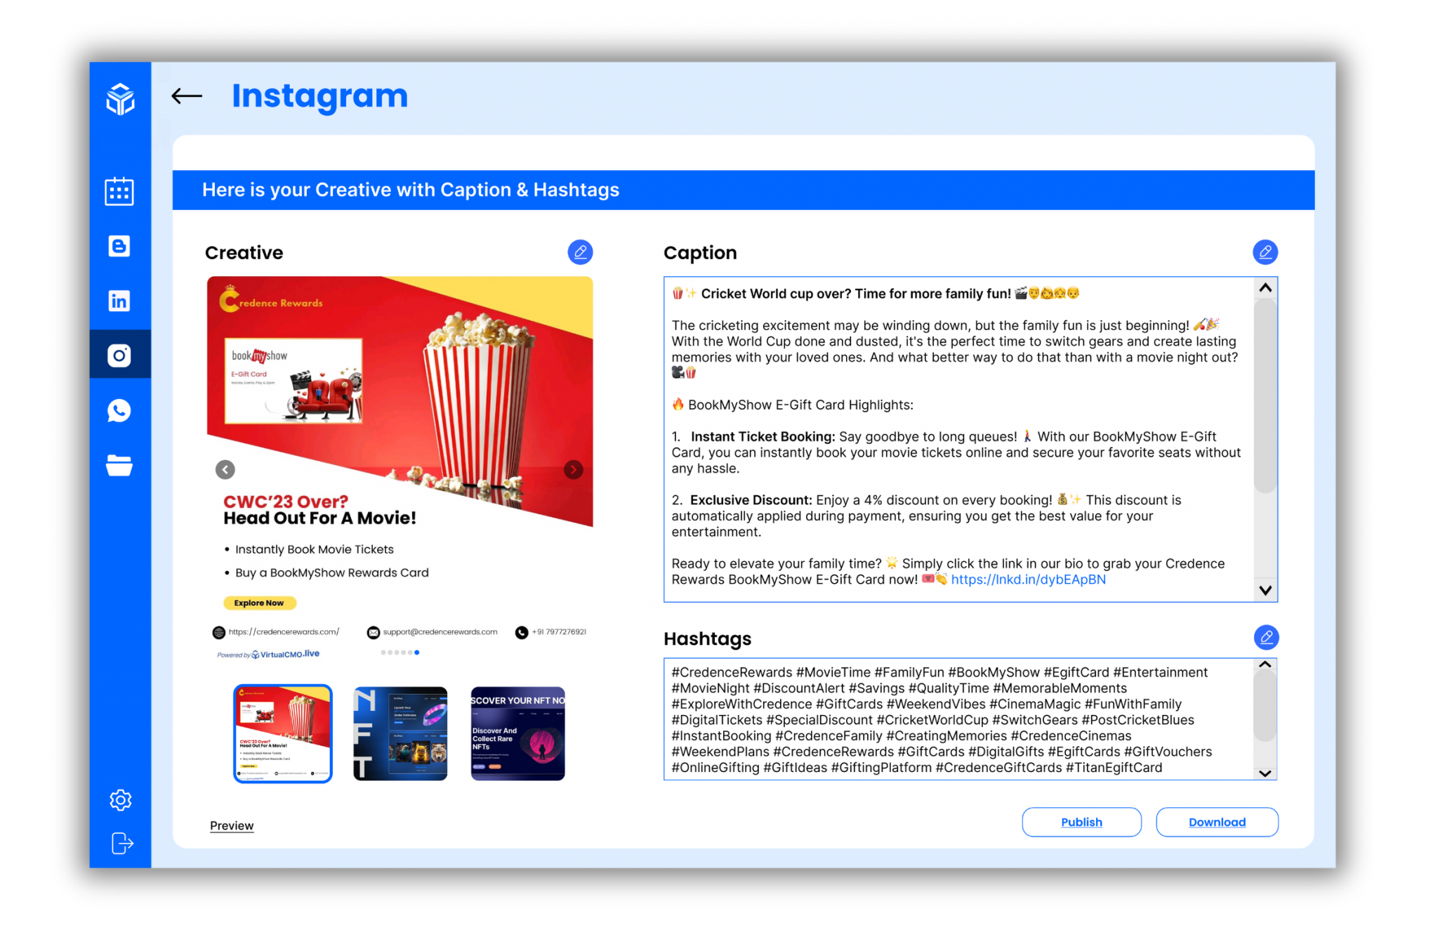The width and height of the screenshot is (1438, 930).
Task: Click the Publish button
Action: [1081, 822]
